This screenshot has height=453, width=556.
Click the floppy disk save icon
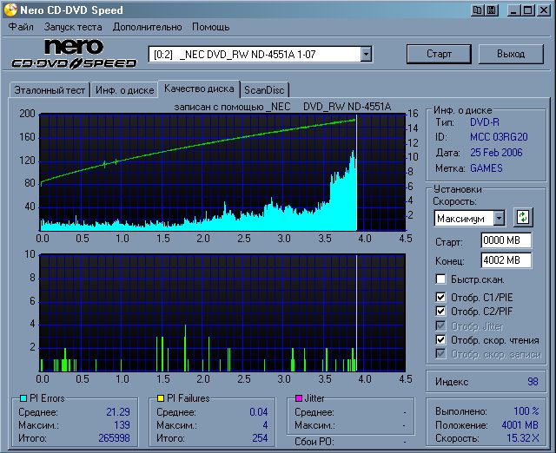(492, 10)
